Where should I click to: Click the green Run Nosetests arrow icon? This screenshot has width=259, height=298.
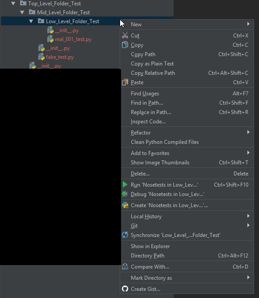tap(125, 184)
